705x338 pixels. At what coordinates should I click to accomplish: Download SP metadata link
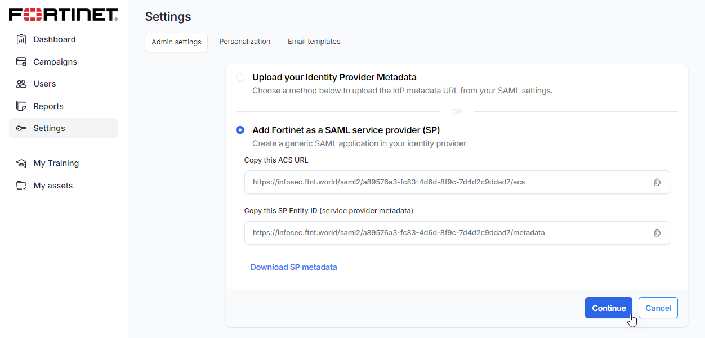point(293,267)
